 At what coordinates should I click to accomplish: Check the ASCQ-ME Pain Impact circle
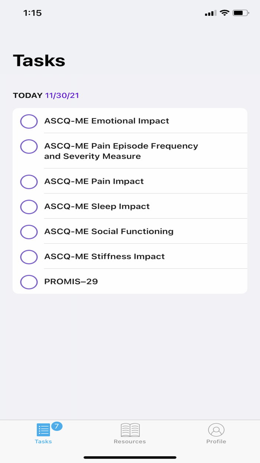pos(29,182)
